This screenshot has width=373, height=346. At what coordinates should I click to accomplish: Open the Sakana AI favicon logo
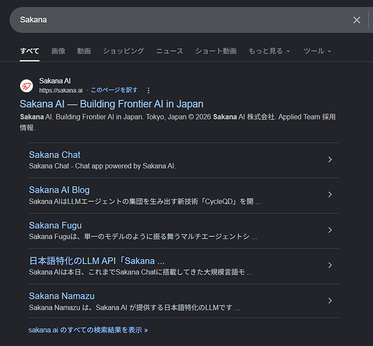click(26, 86)
